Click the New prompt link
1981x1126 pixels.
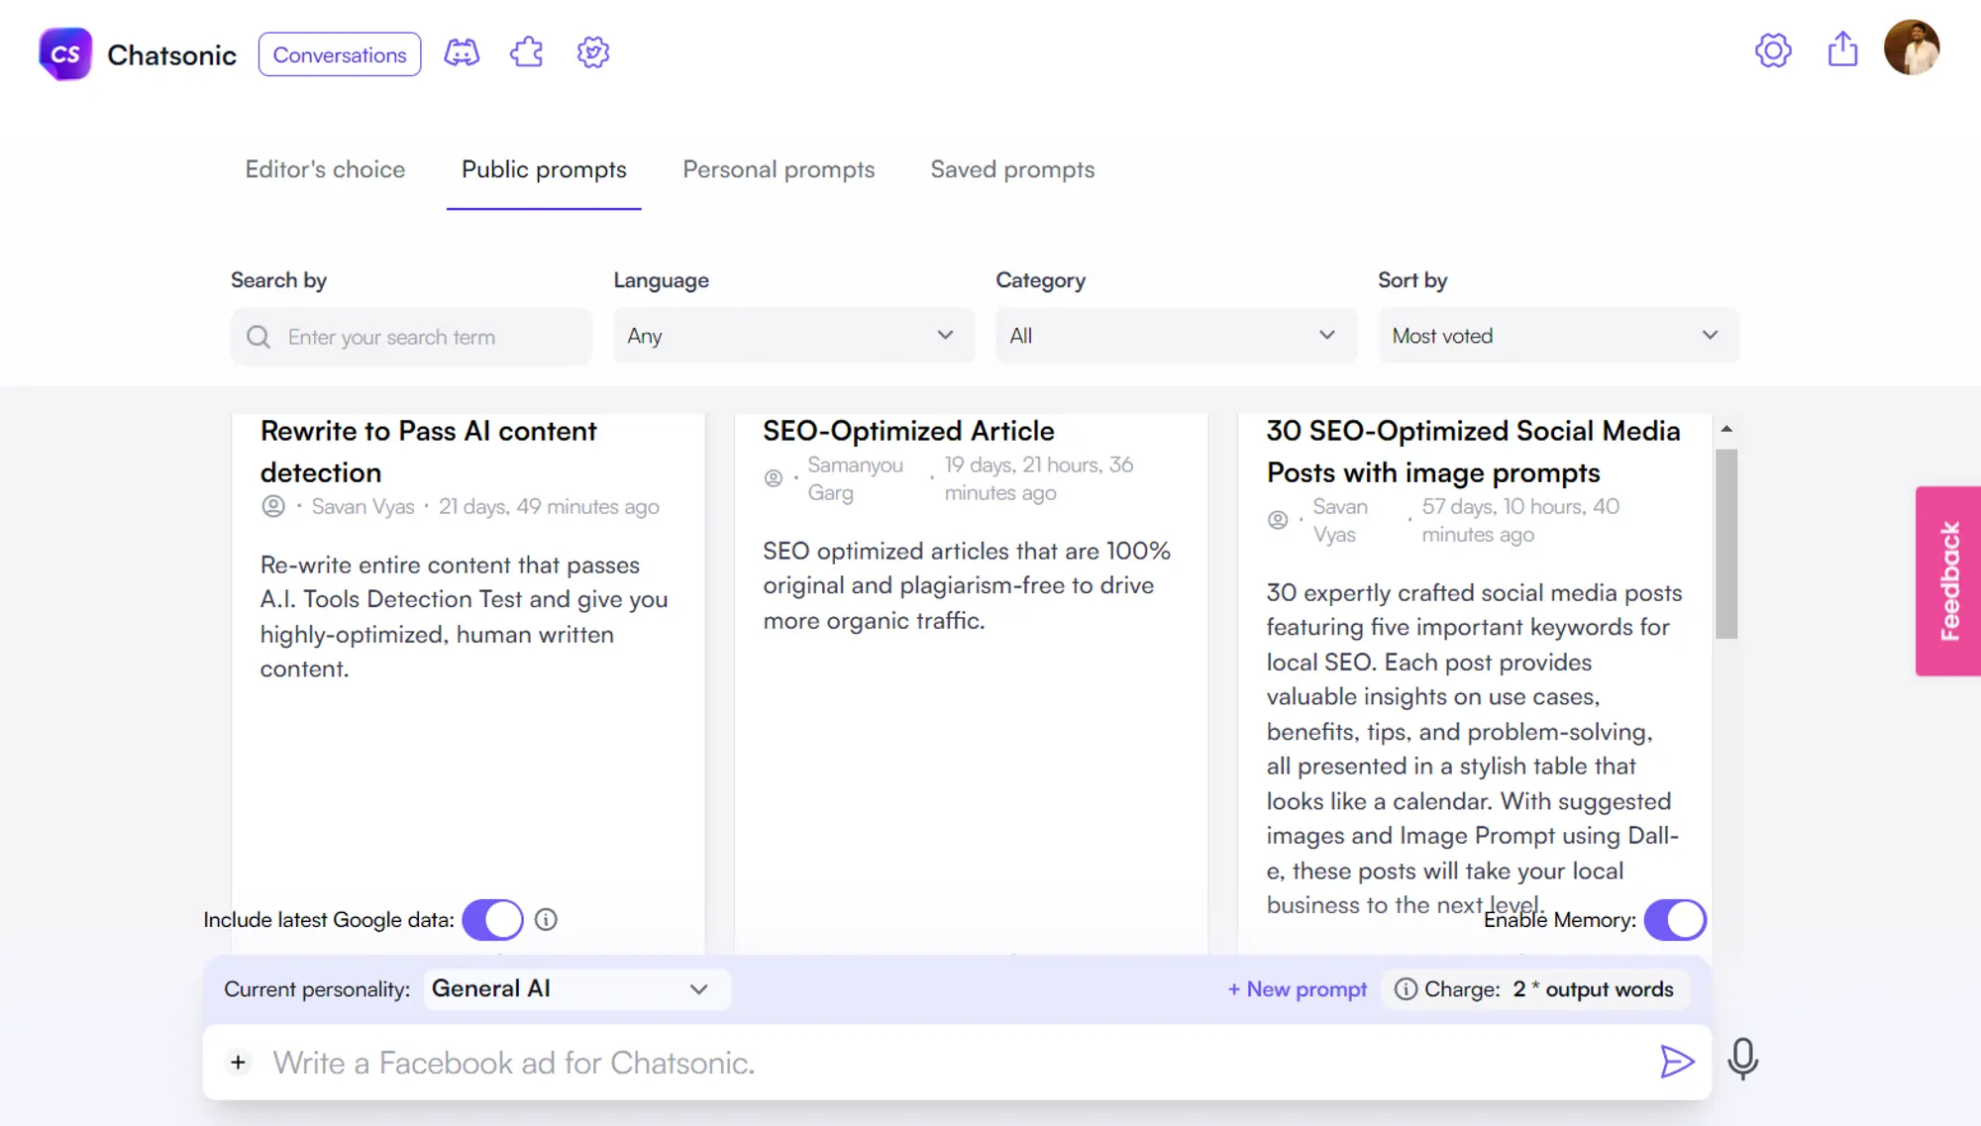click(x=1297, y=989)
